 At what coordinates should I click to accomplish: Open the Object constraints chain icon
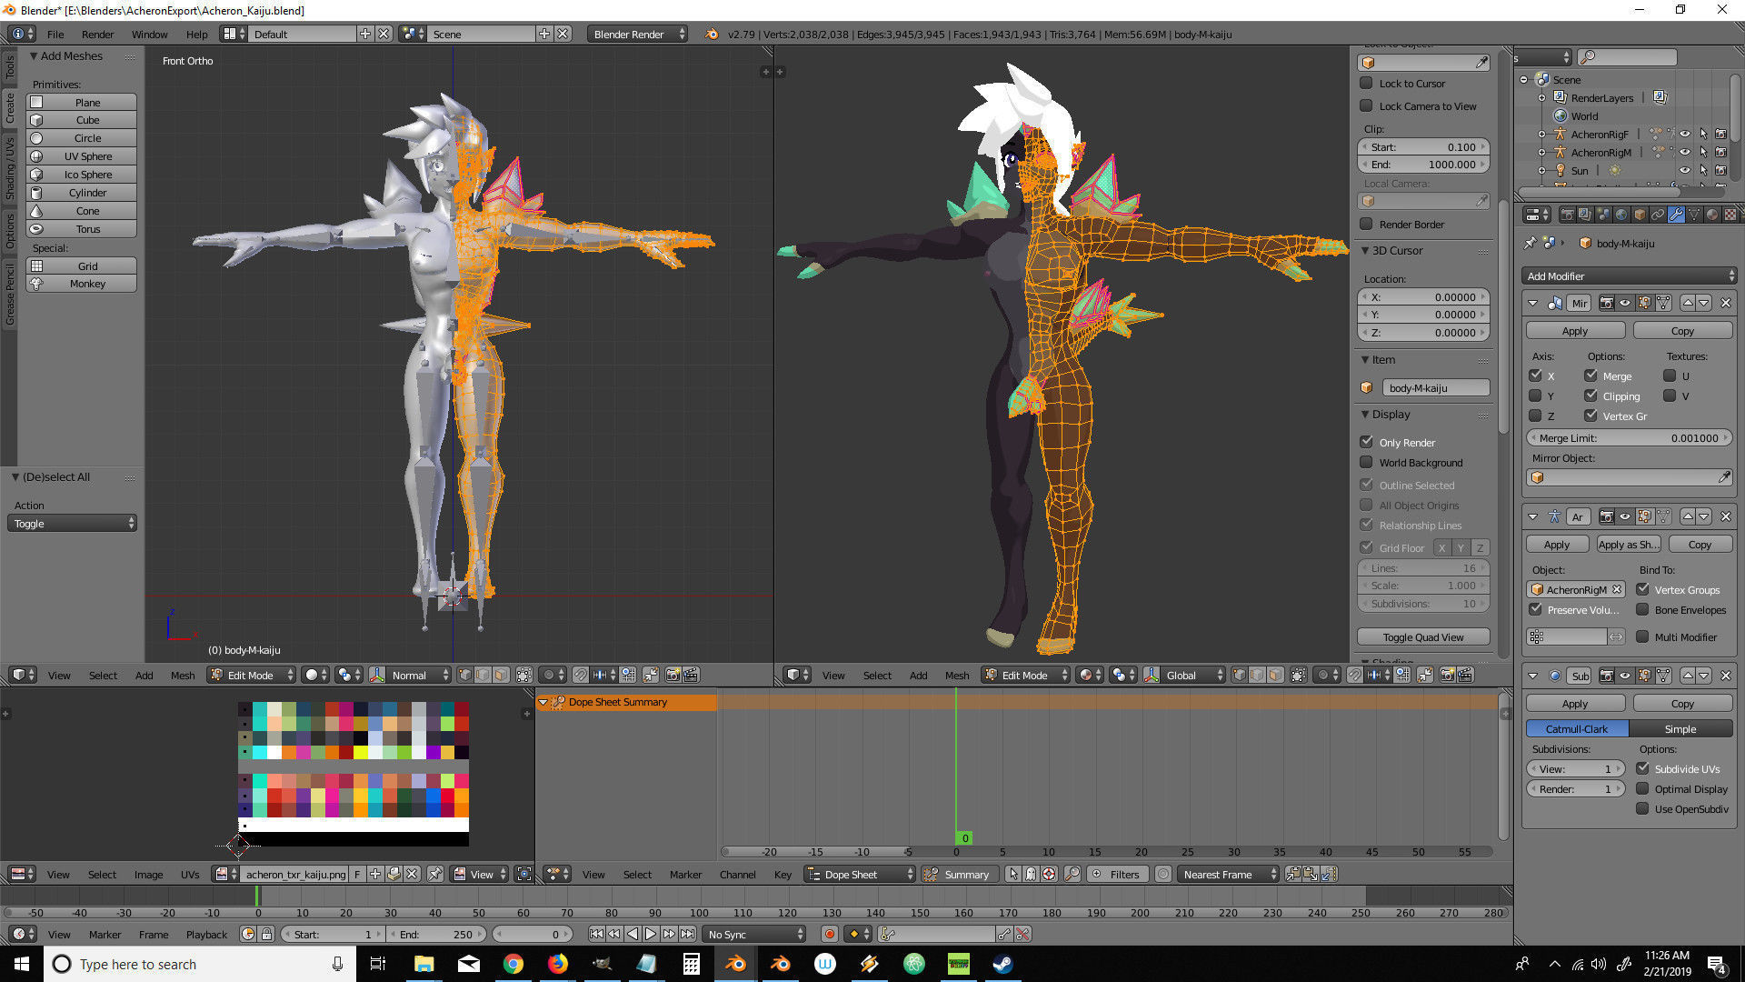tap(1658, 215)
